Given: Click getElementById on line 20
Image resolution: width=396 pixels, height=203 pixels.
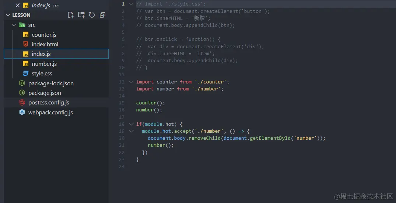Looking at the screenshot, I should (270, 138).
